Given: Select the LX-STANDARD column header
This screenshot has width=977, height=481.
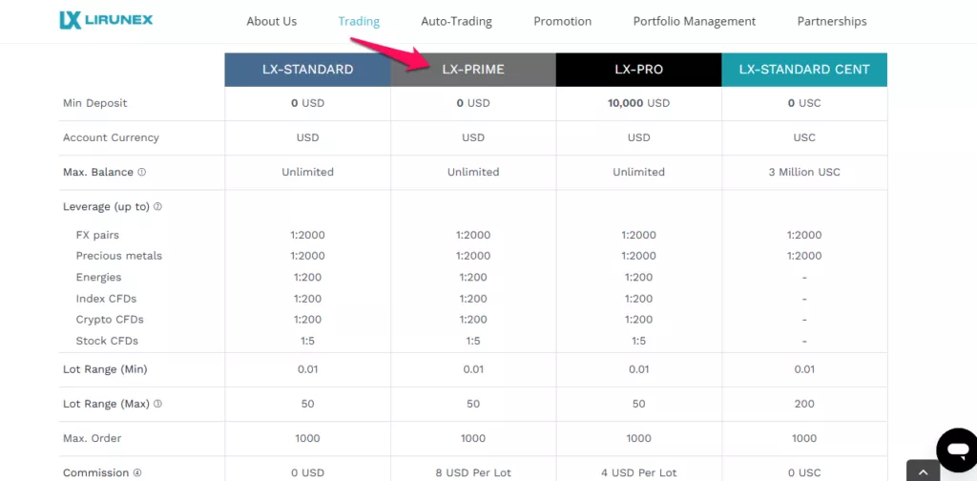Looking at the screenshot, I should (x=308, y=69).
